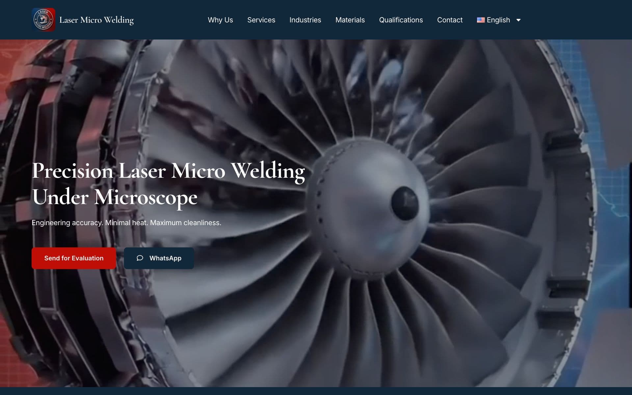Open the Contact page link
This screenshot has width=632, height=395.
coord(450,20)
